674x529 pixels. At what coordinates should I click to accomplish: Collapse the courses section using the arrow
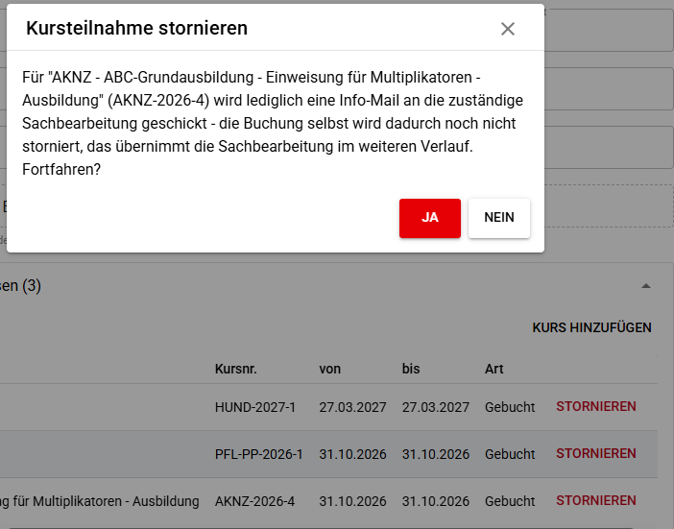[645, 286]
